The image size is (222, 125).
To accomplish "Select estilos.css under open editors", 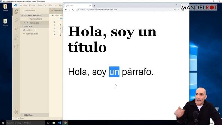I will click(x=35, y=23).
